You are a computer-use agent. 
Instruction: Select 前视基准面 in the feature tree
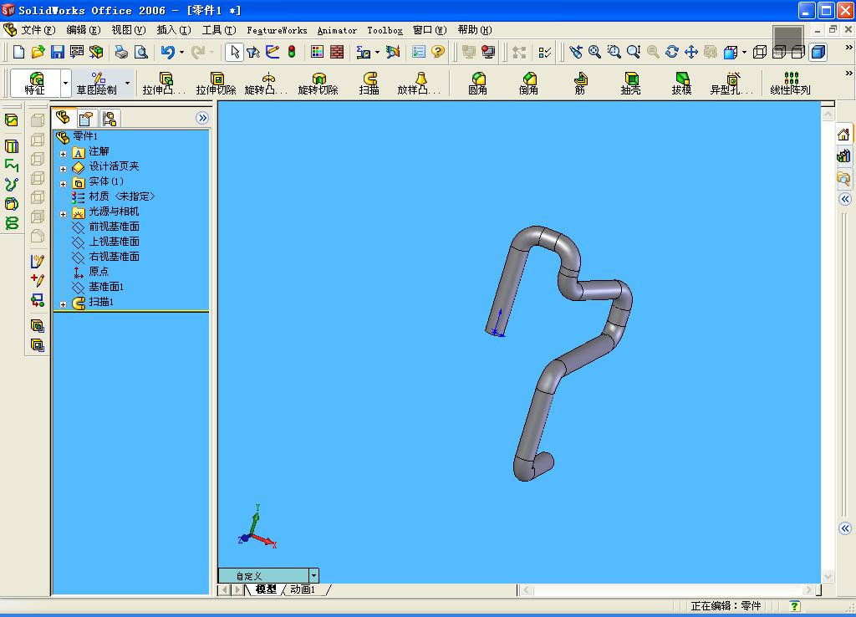pos(114,227)
